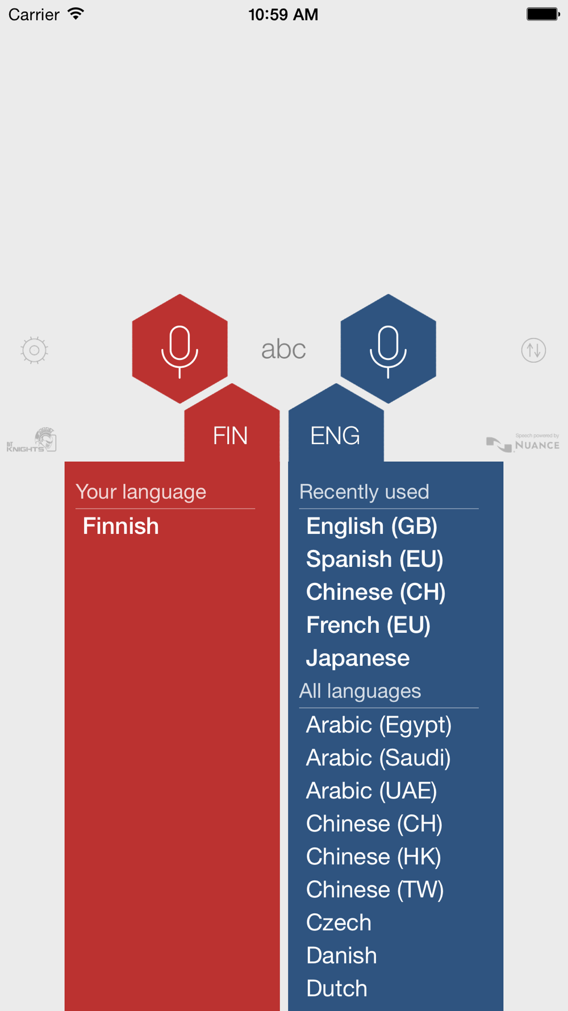Tap the blue microphone hexagon
The width and height of the screenshot is (568, 1011).
pos(388,349)
